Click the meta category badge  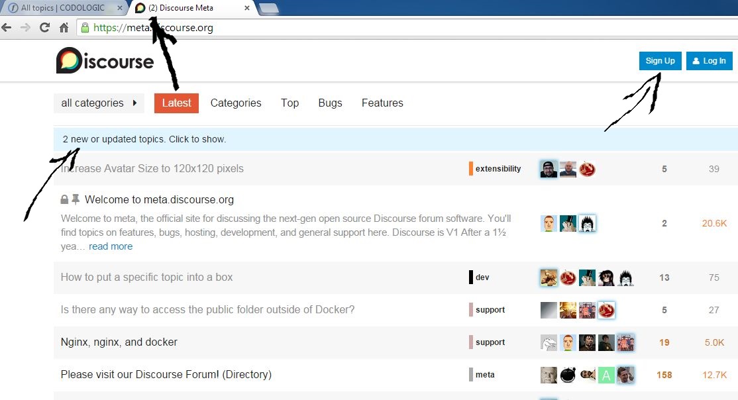click(x=482, y=375)
